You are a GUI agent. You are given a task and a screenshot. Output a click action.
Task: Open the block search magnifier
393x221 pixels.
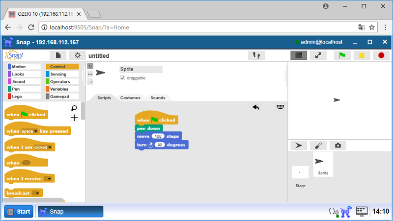[74, 108]
